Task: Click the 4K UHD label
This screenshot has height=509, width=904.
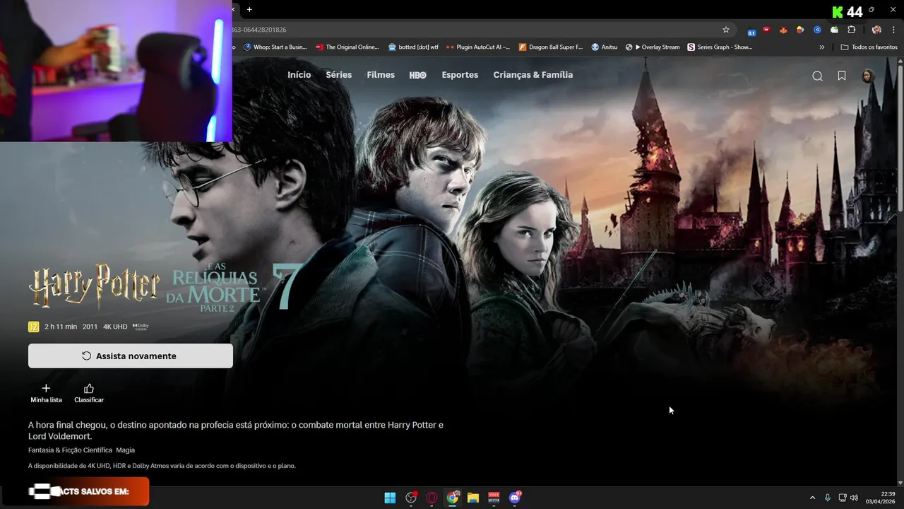Action: tap(115, 327)
